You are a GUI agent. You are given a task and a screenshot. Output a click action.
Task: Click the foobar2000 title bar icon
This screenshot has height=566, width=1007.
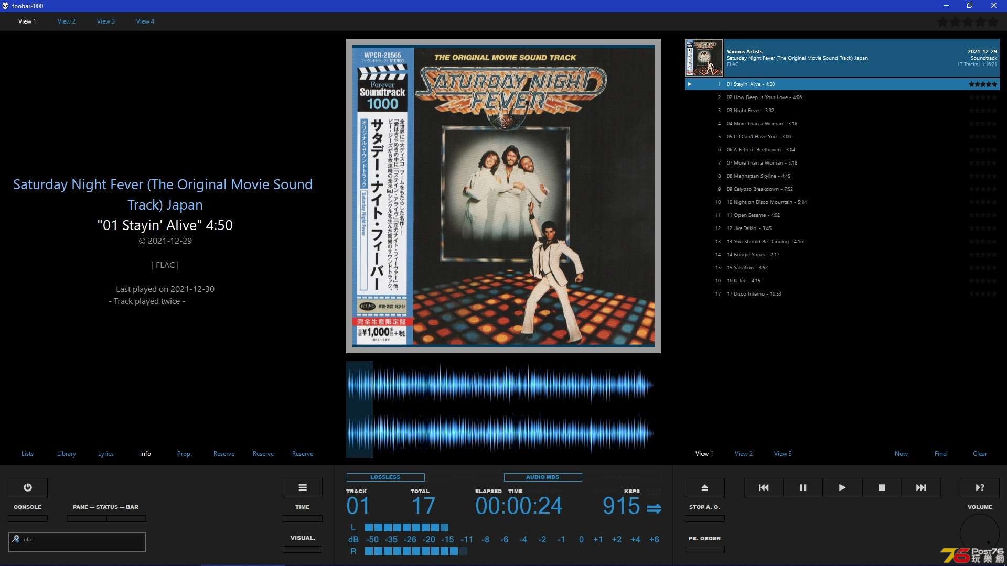[5, 6]
